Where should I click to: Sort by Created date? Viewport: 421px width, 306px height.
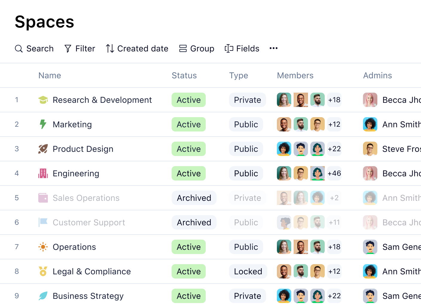[x=137, y=48]
